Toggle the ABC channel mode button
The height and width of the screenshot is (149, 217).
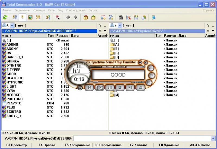[x=151, y=68]
